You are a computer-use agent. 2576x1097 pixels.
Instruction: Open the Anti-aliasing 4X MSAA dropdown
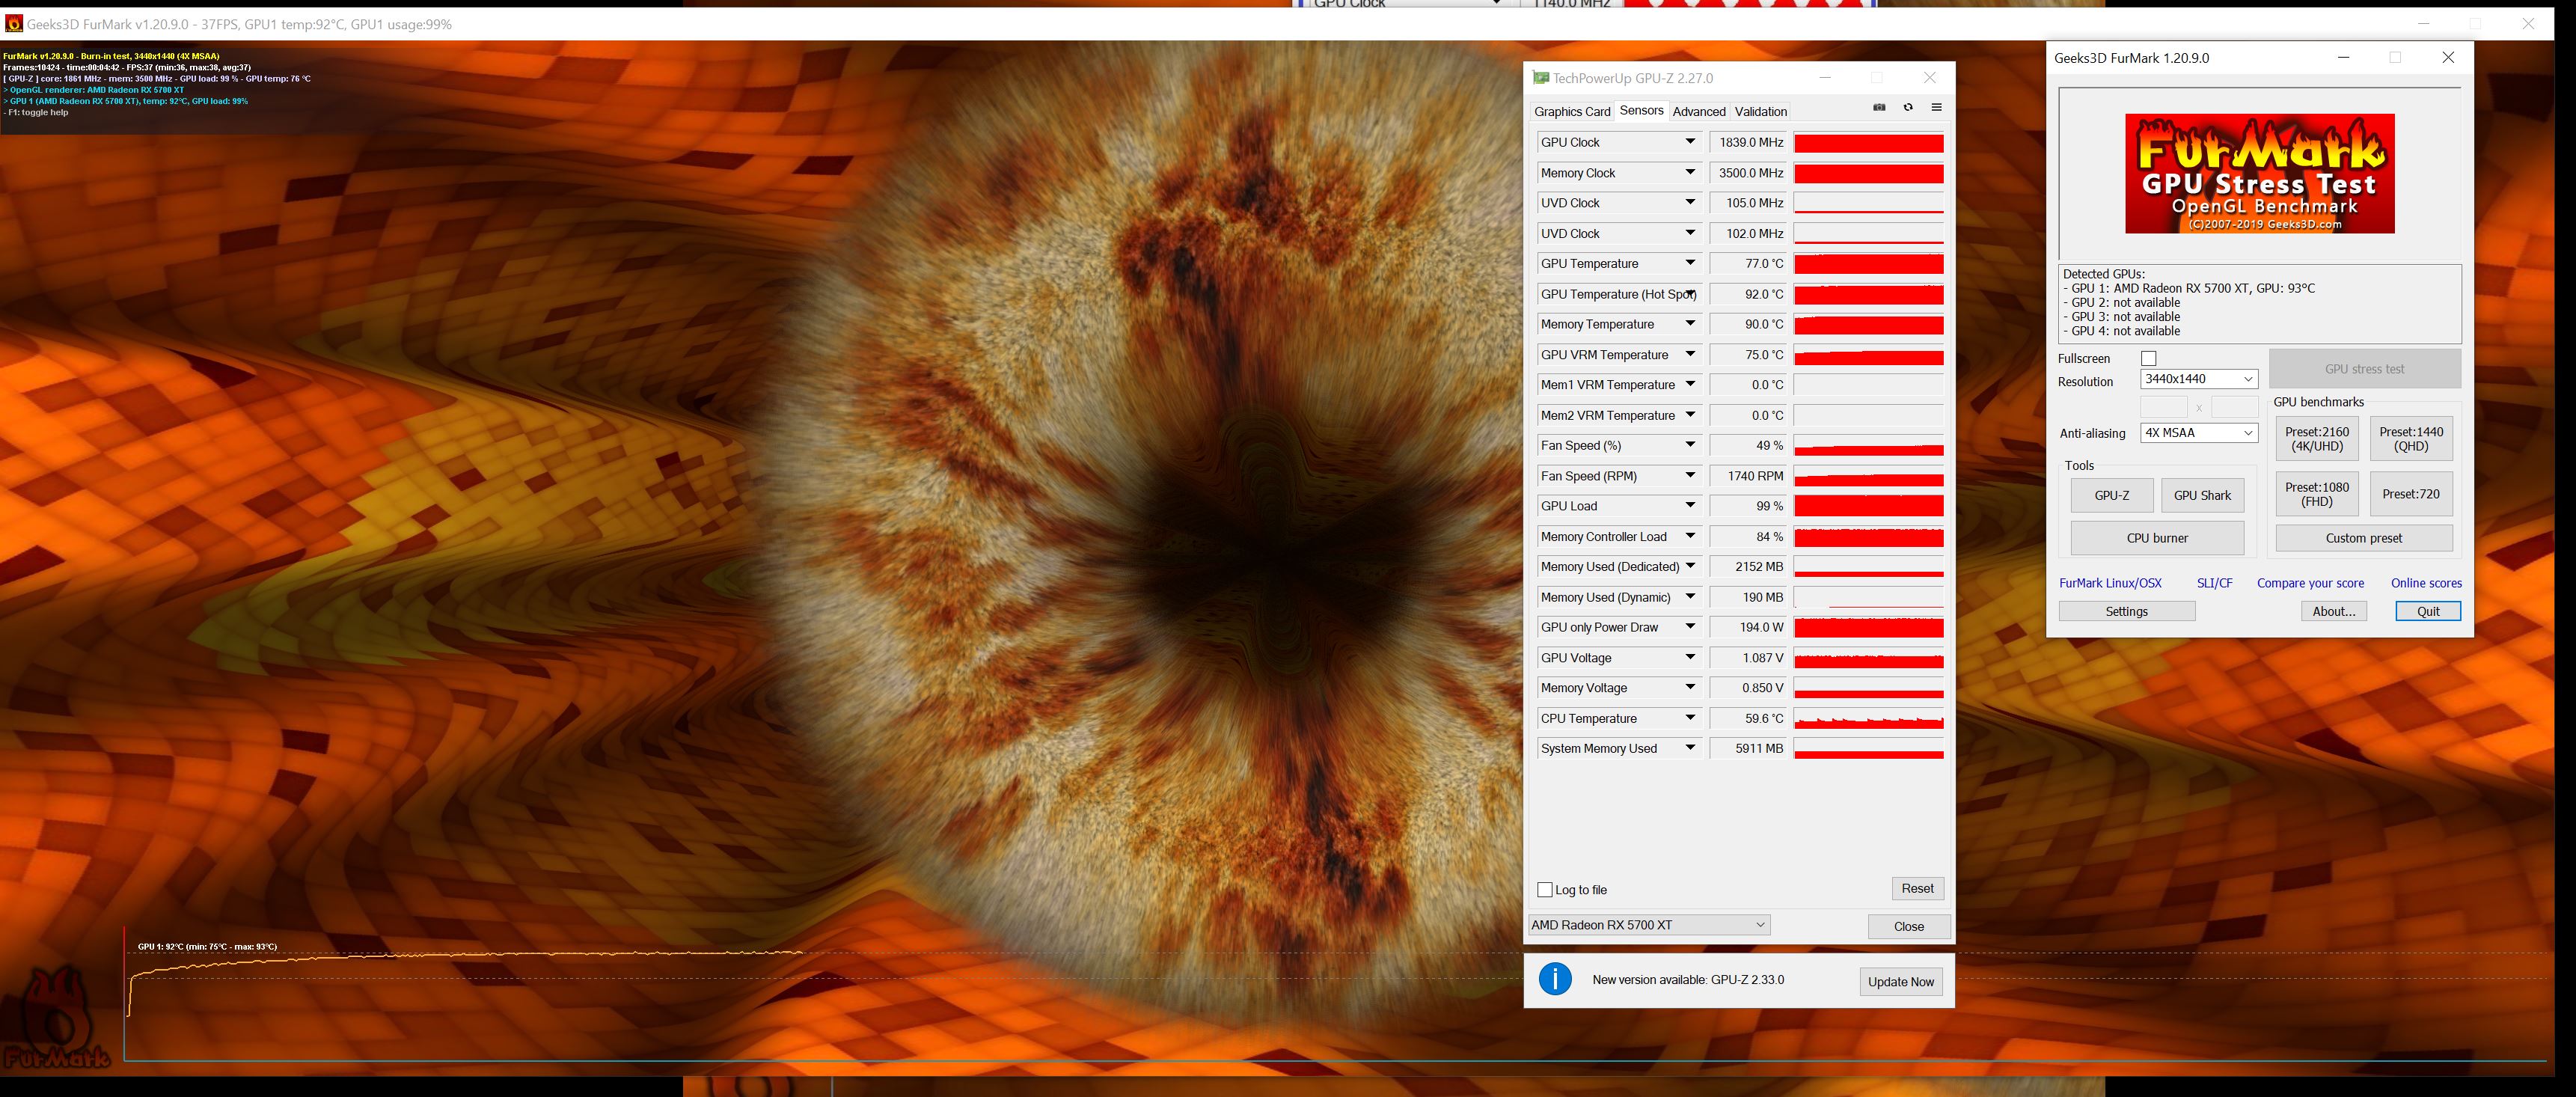(x=2198, y=433)
